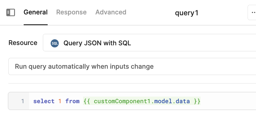Viewport: 256px width, 117px height.
Task: Place cursor on the from keyword
Action: click(73, 101)
